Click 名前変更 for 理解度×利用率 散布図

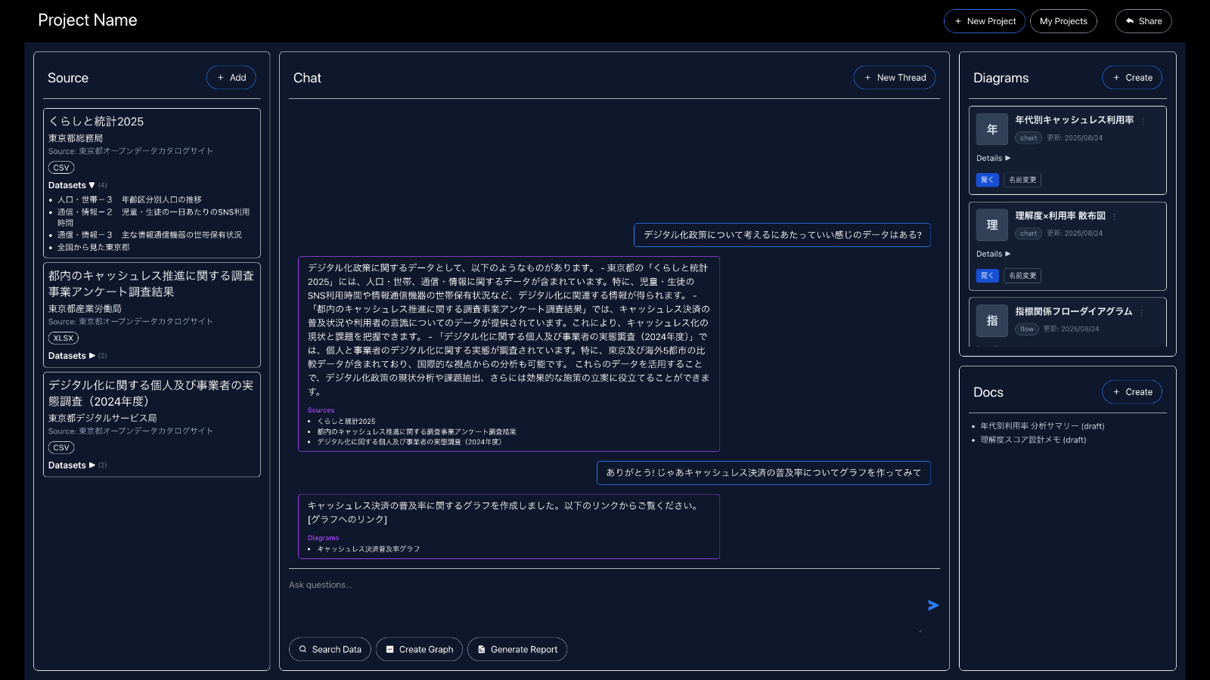point(1022,276)
